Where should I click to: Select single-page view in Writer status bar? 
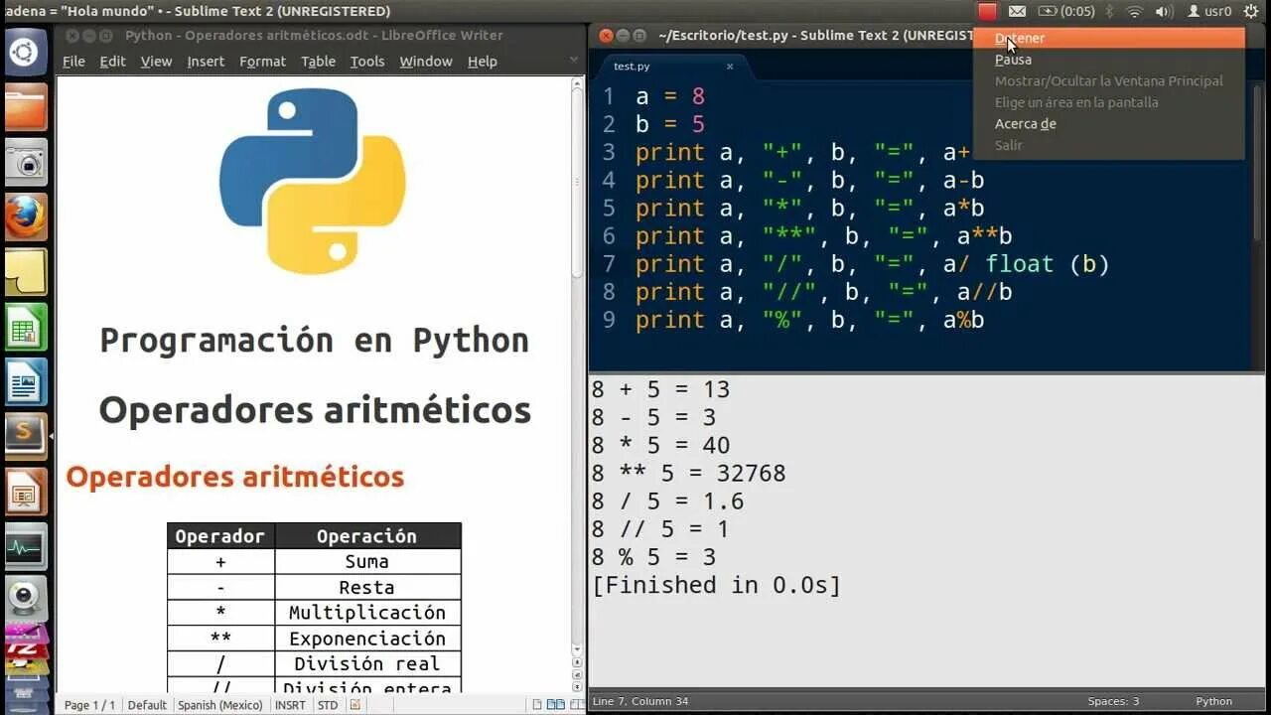[x=537, y=705]
